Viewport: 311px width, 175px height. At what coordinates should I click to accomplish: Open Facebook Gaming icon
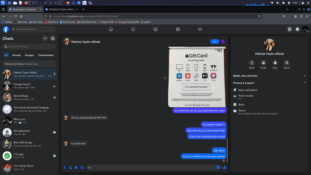point(200,29)
